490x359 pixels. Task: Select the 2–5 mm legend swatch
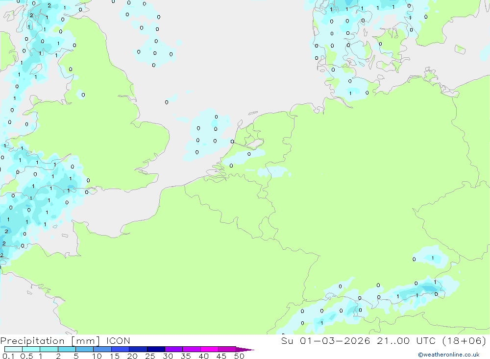[67, 349]
